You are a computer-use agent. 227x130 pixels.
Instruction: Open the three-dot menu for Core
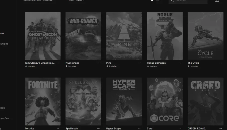(180, 129)
